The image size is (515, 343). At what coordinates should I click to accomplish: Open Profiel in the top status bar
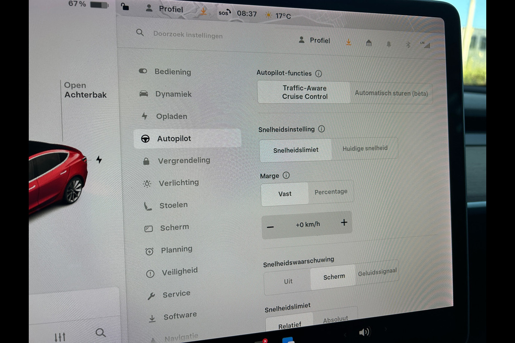click(x=165, y=9)
